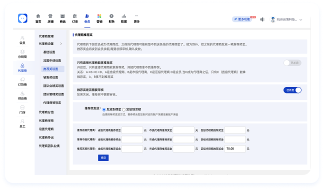
Task: Focus 市级代理商推荐奖金 field in 推荐省级代理商 row
Action: coord(183,130)
